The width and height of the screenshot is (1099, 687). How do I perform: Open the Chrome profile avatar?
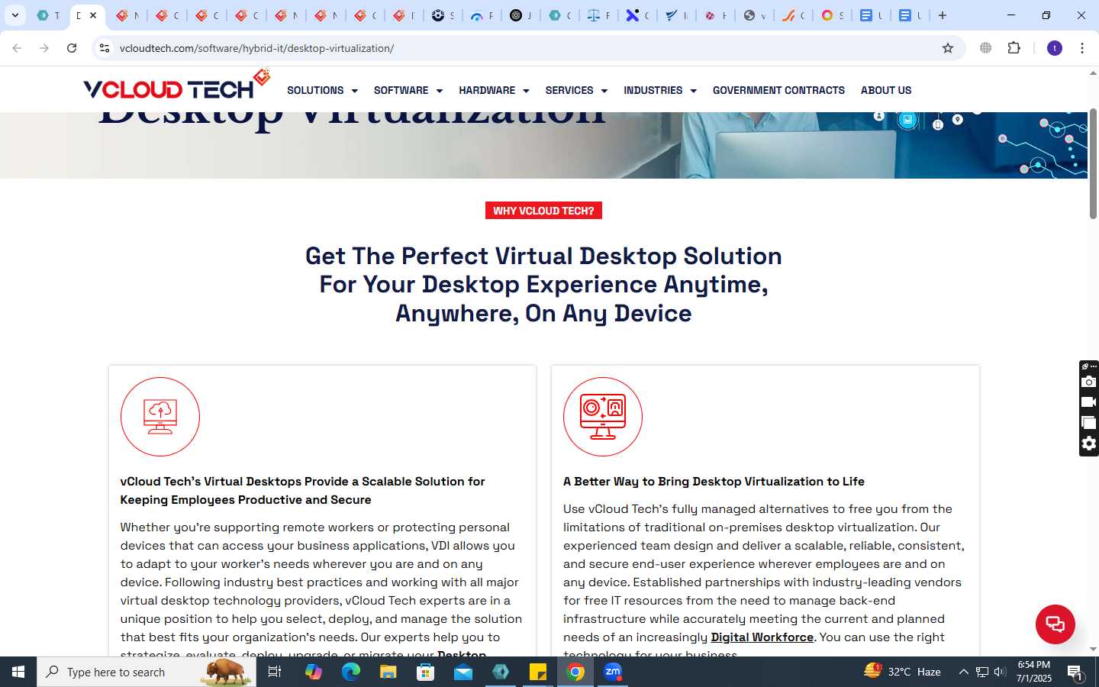click(x=1055, y=48)
